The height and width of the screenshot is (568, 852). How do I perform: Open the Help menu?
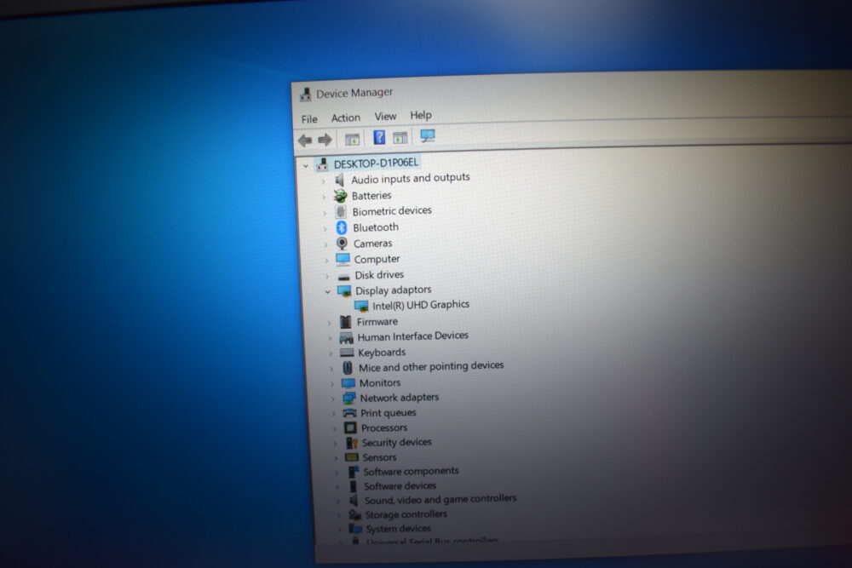pyautogui.click(x=421, y=115)
